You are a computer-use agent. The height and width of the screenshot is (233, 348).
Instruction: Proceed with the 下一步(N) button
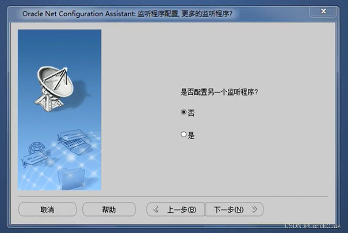pos(235,209)
